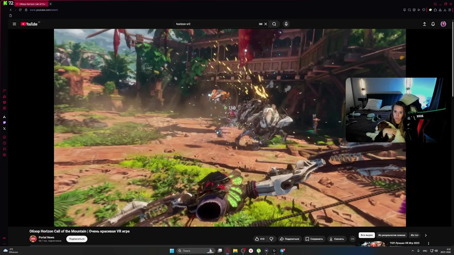Reload the page with the refresh icon
Image resolution: width=454 pixels, height=255 pixels.
pos(20,10)
